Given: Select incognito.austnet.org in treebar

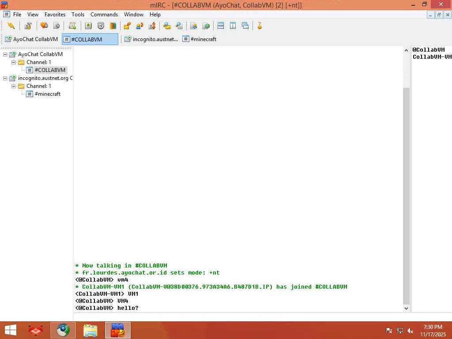Looking at the screenshot, I should pos(45,78).
